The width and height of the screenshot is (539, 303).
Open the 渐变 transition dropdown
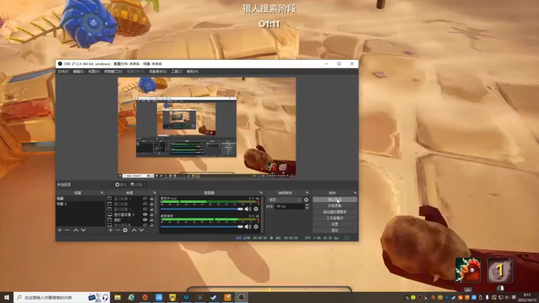285,199
